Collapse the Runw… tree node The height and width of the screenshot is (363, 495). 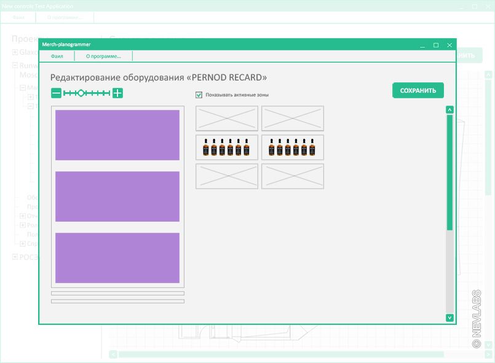coord(15,64)
